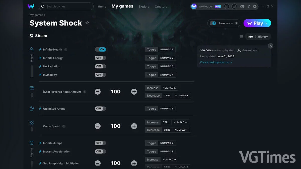The height and width of the screenshot is (169, 301).
Task: Click the overlay icon next to the Discord icon
Action: [234, 6]
